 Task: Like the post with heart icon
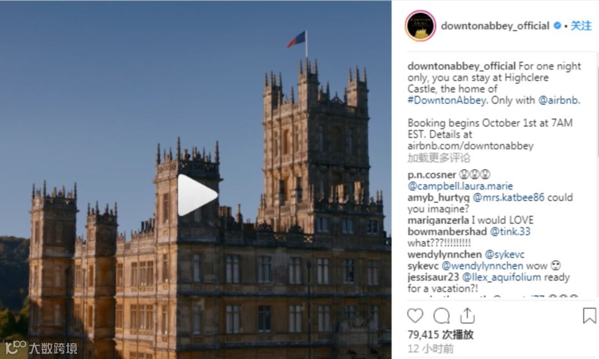[415, 316]
